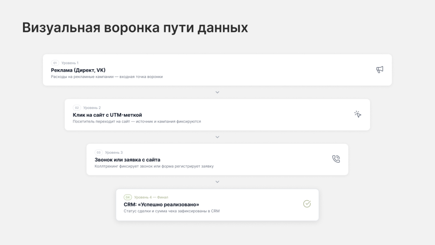Image resolution: width=435 pixels, height=245 pixels.
Task: Click the 02 number badge
Action: tap(77, 107)
